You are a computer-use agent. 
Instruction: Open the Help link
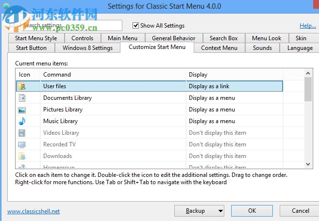coord(308,26)
